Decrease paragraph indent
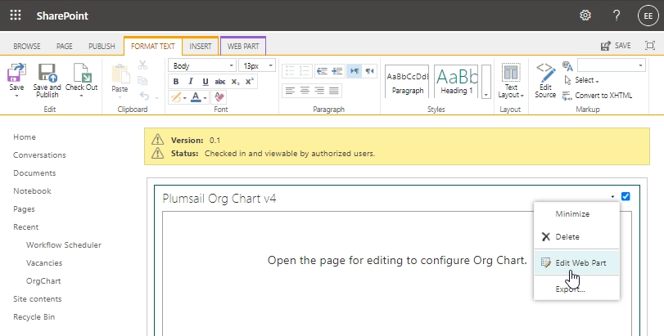Screen dimensions: 664x336 pyautogui.click(x=322, y=71)
